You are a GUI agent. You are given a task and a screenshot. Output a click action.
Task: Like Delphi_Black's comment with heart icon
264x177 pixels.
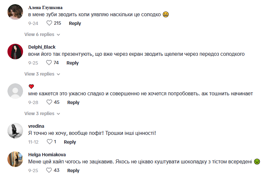[49, 63]
